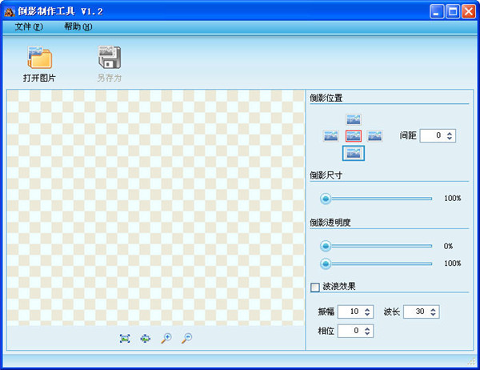Open the 文件(F) menu

coord(29,27)
